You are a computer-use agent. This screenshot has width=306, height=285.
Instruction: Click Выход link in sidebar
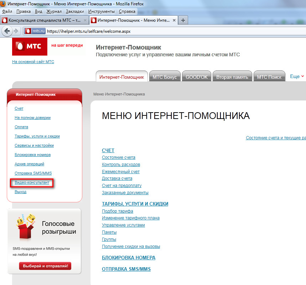[x=20, y=192]
